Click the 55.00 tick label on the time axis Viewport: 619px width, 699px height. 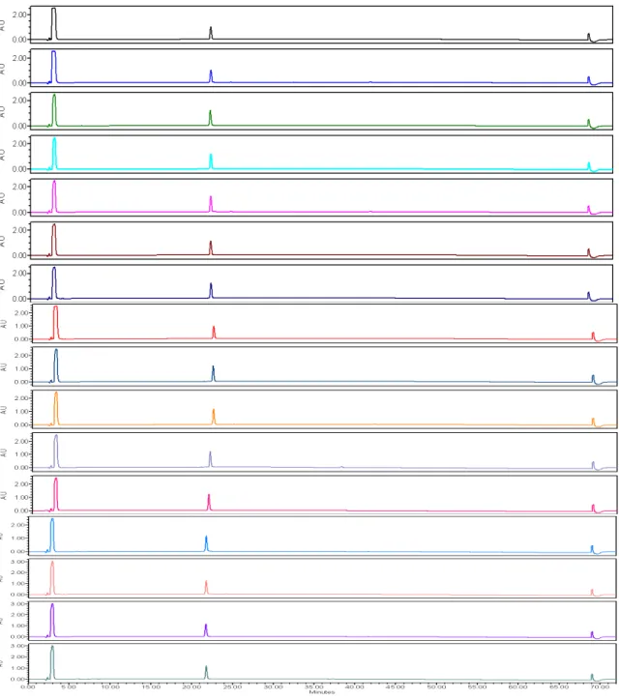point(477,687)
